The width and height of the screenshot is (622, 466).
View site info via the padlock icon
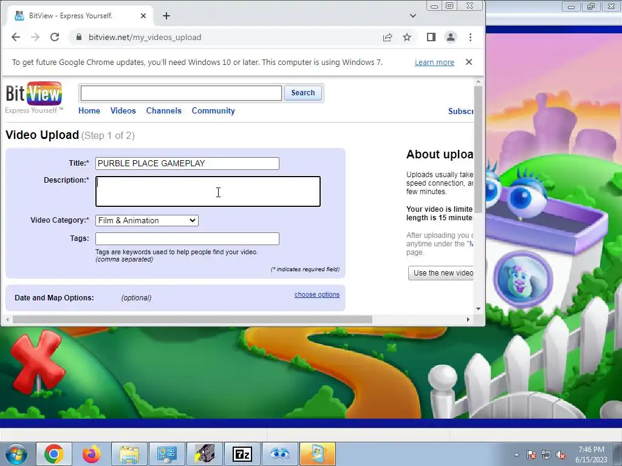tap(79, 37)
